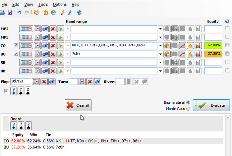
Task: Clear the flop cards with red X
Action: (44, 81)
